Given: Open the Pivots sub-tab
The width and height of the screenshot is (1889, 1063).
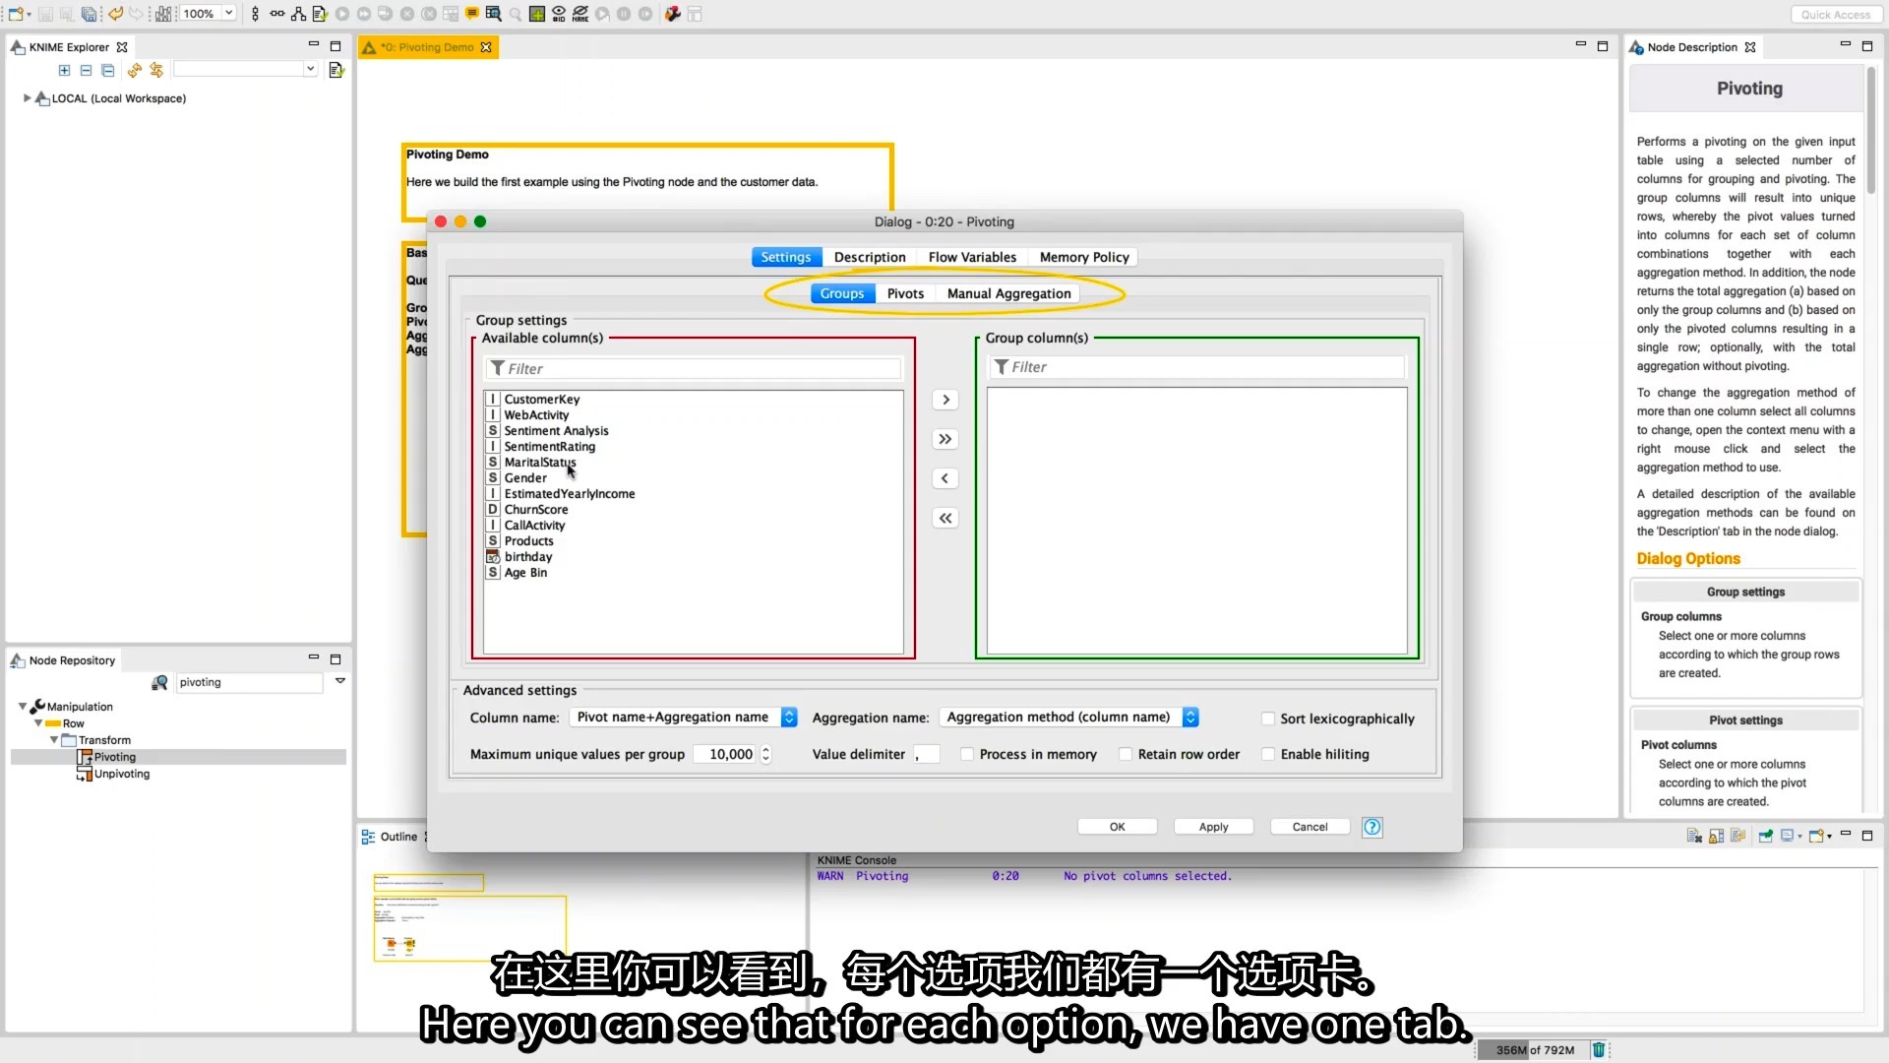Looking at the screenshot, I should click(x=905, y=293).
